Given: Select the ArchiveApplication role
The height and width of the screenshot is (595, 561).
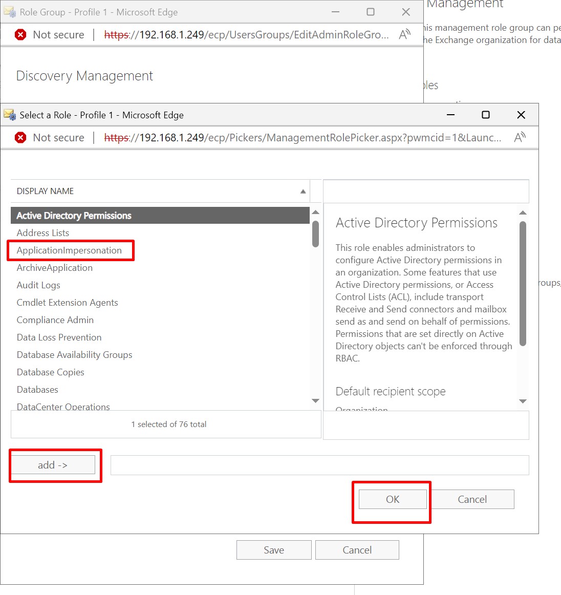Looking at the screenshot, I should click(x=160, y=267).
